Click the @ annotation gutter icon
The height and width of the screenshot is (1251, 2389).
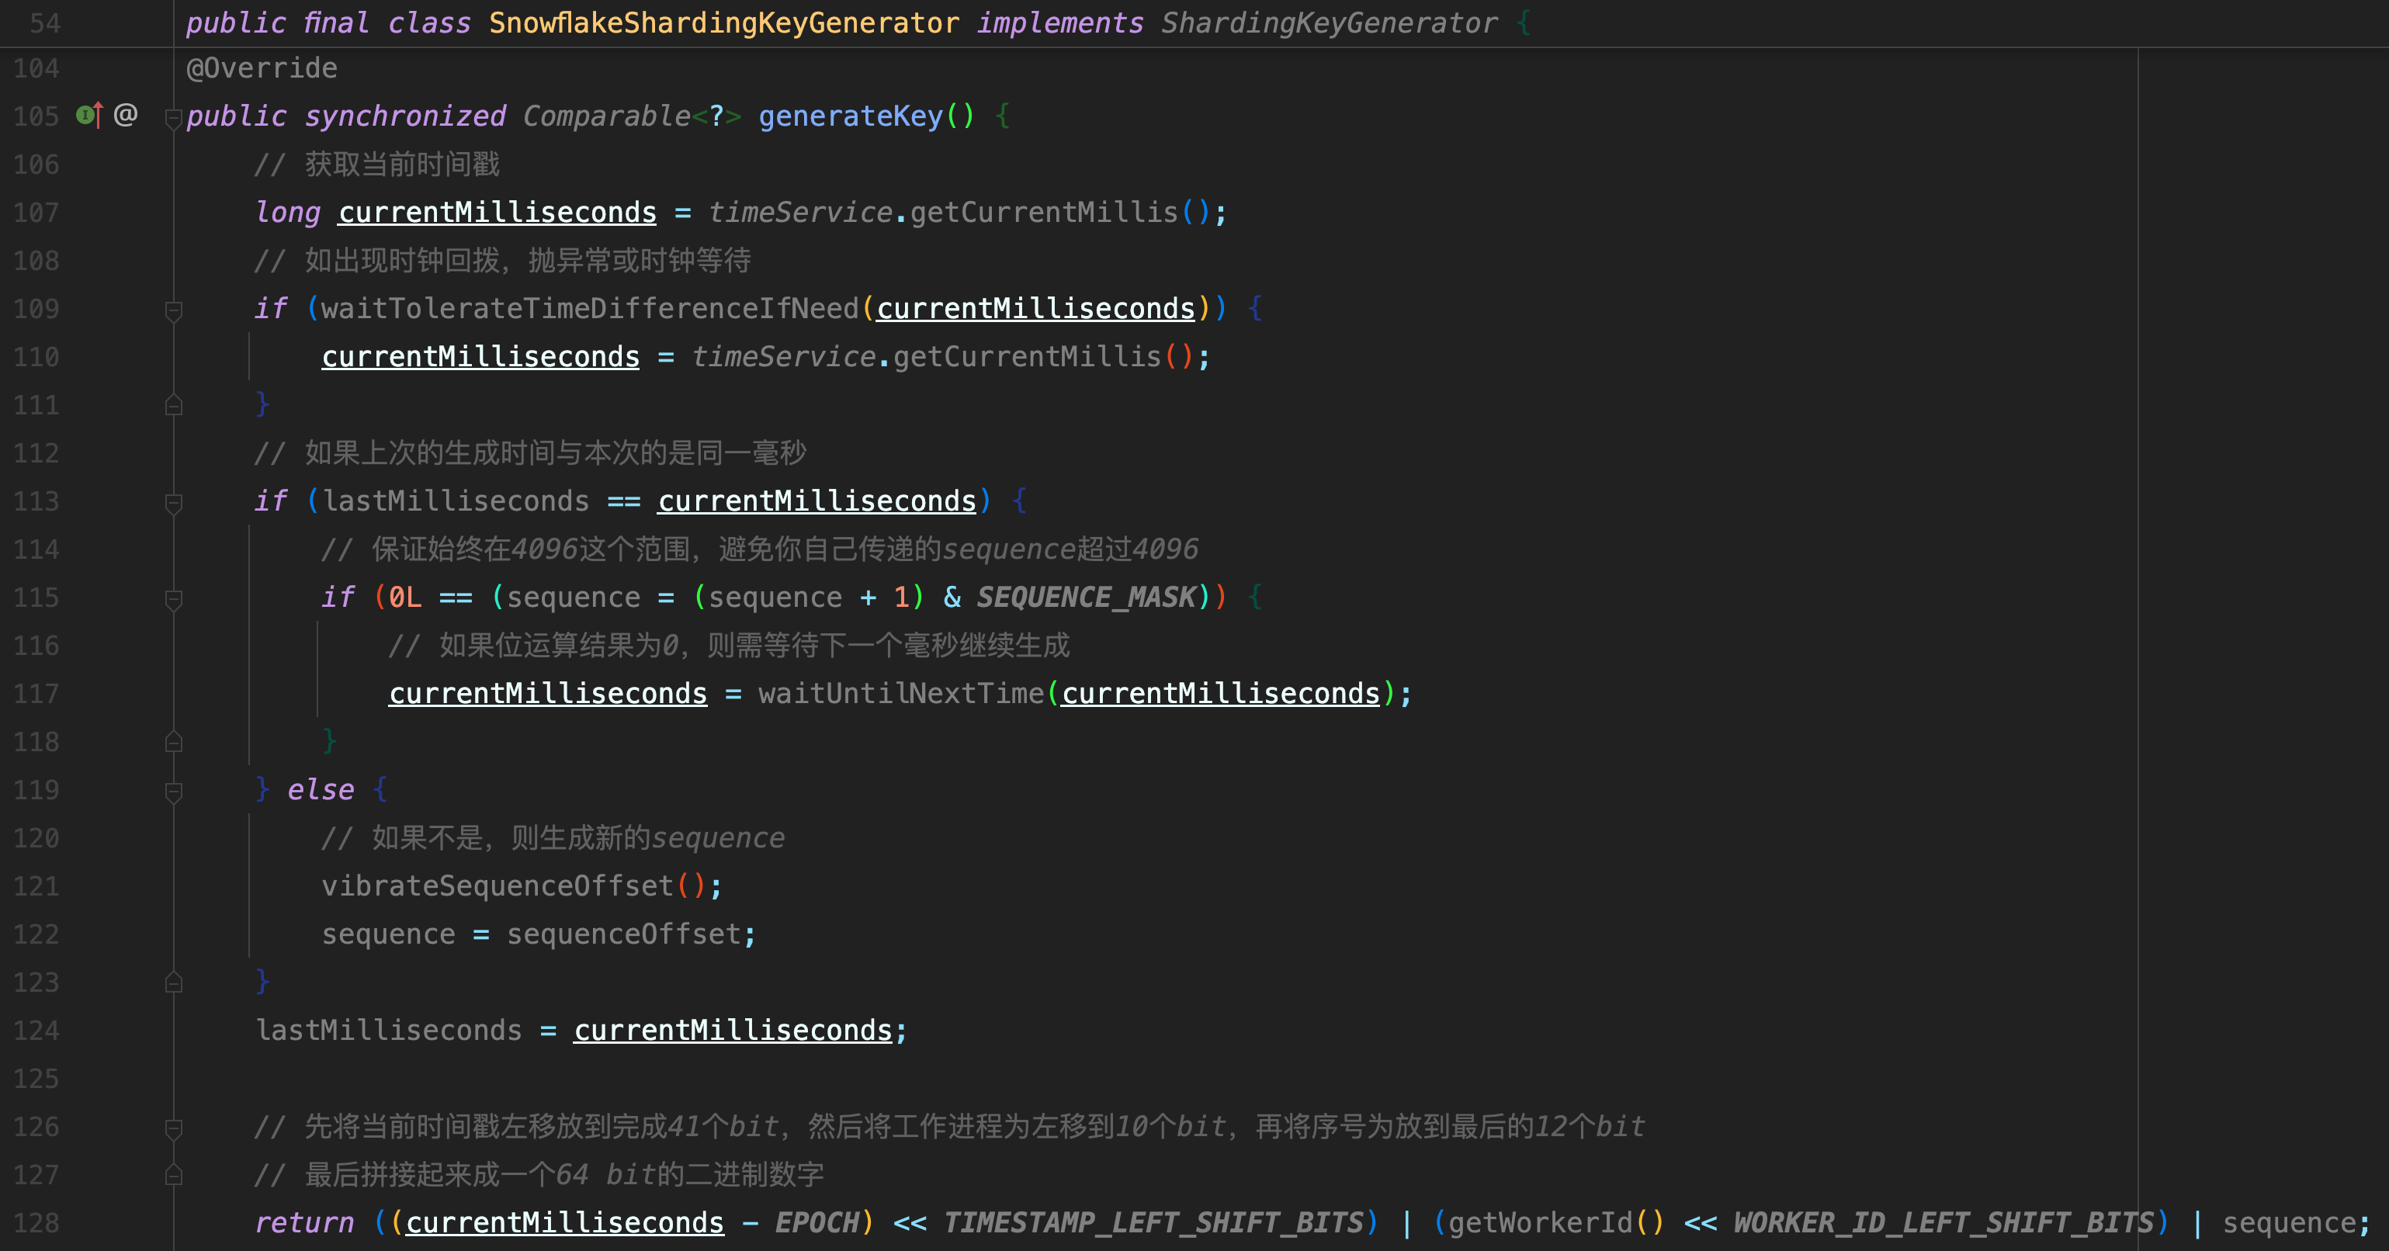[125, 115]
